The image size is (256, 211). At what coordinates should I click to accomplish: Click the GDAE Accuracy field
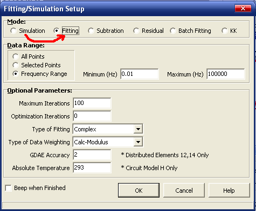(x=92, y=155)
